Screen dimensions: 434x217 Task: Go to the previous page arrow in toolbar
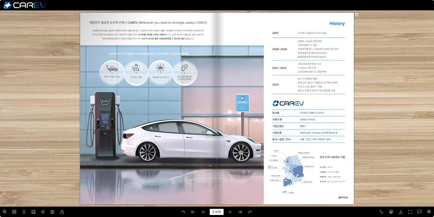(x=204, y=212)
